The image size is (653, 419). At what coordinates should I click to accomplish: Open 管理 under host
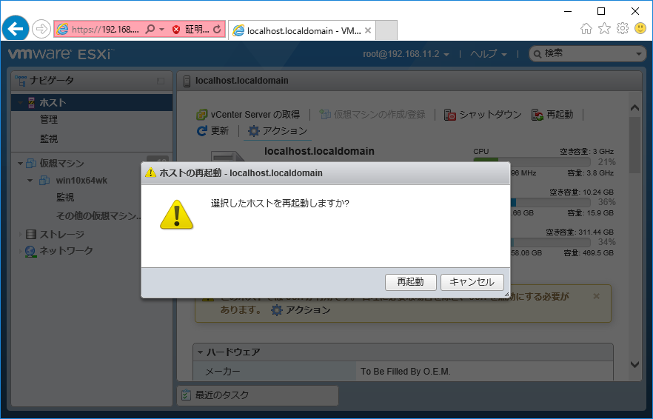pyautogui.click(x=49, y=119)
